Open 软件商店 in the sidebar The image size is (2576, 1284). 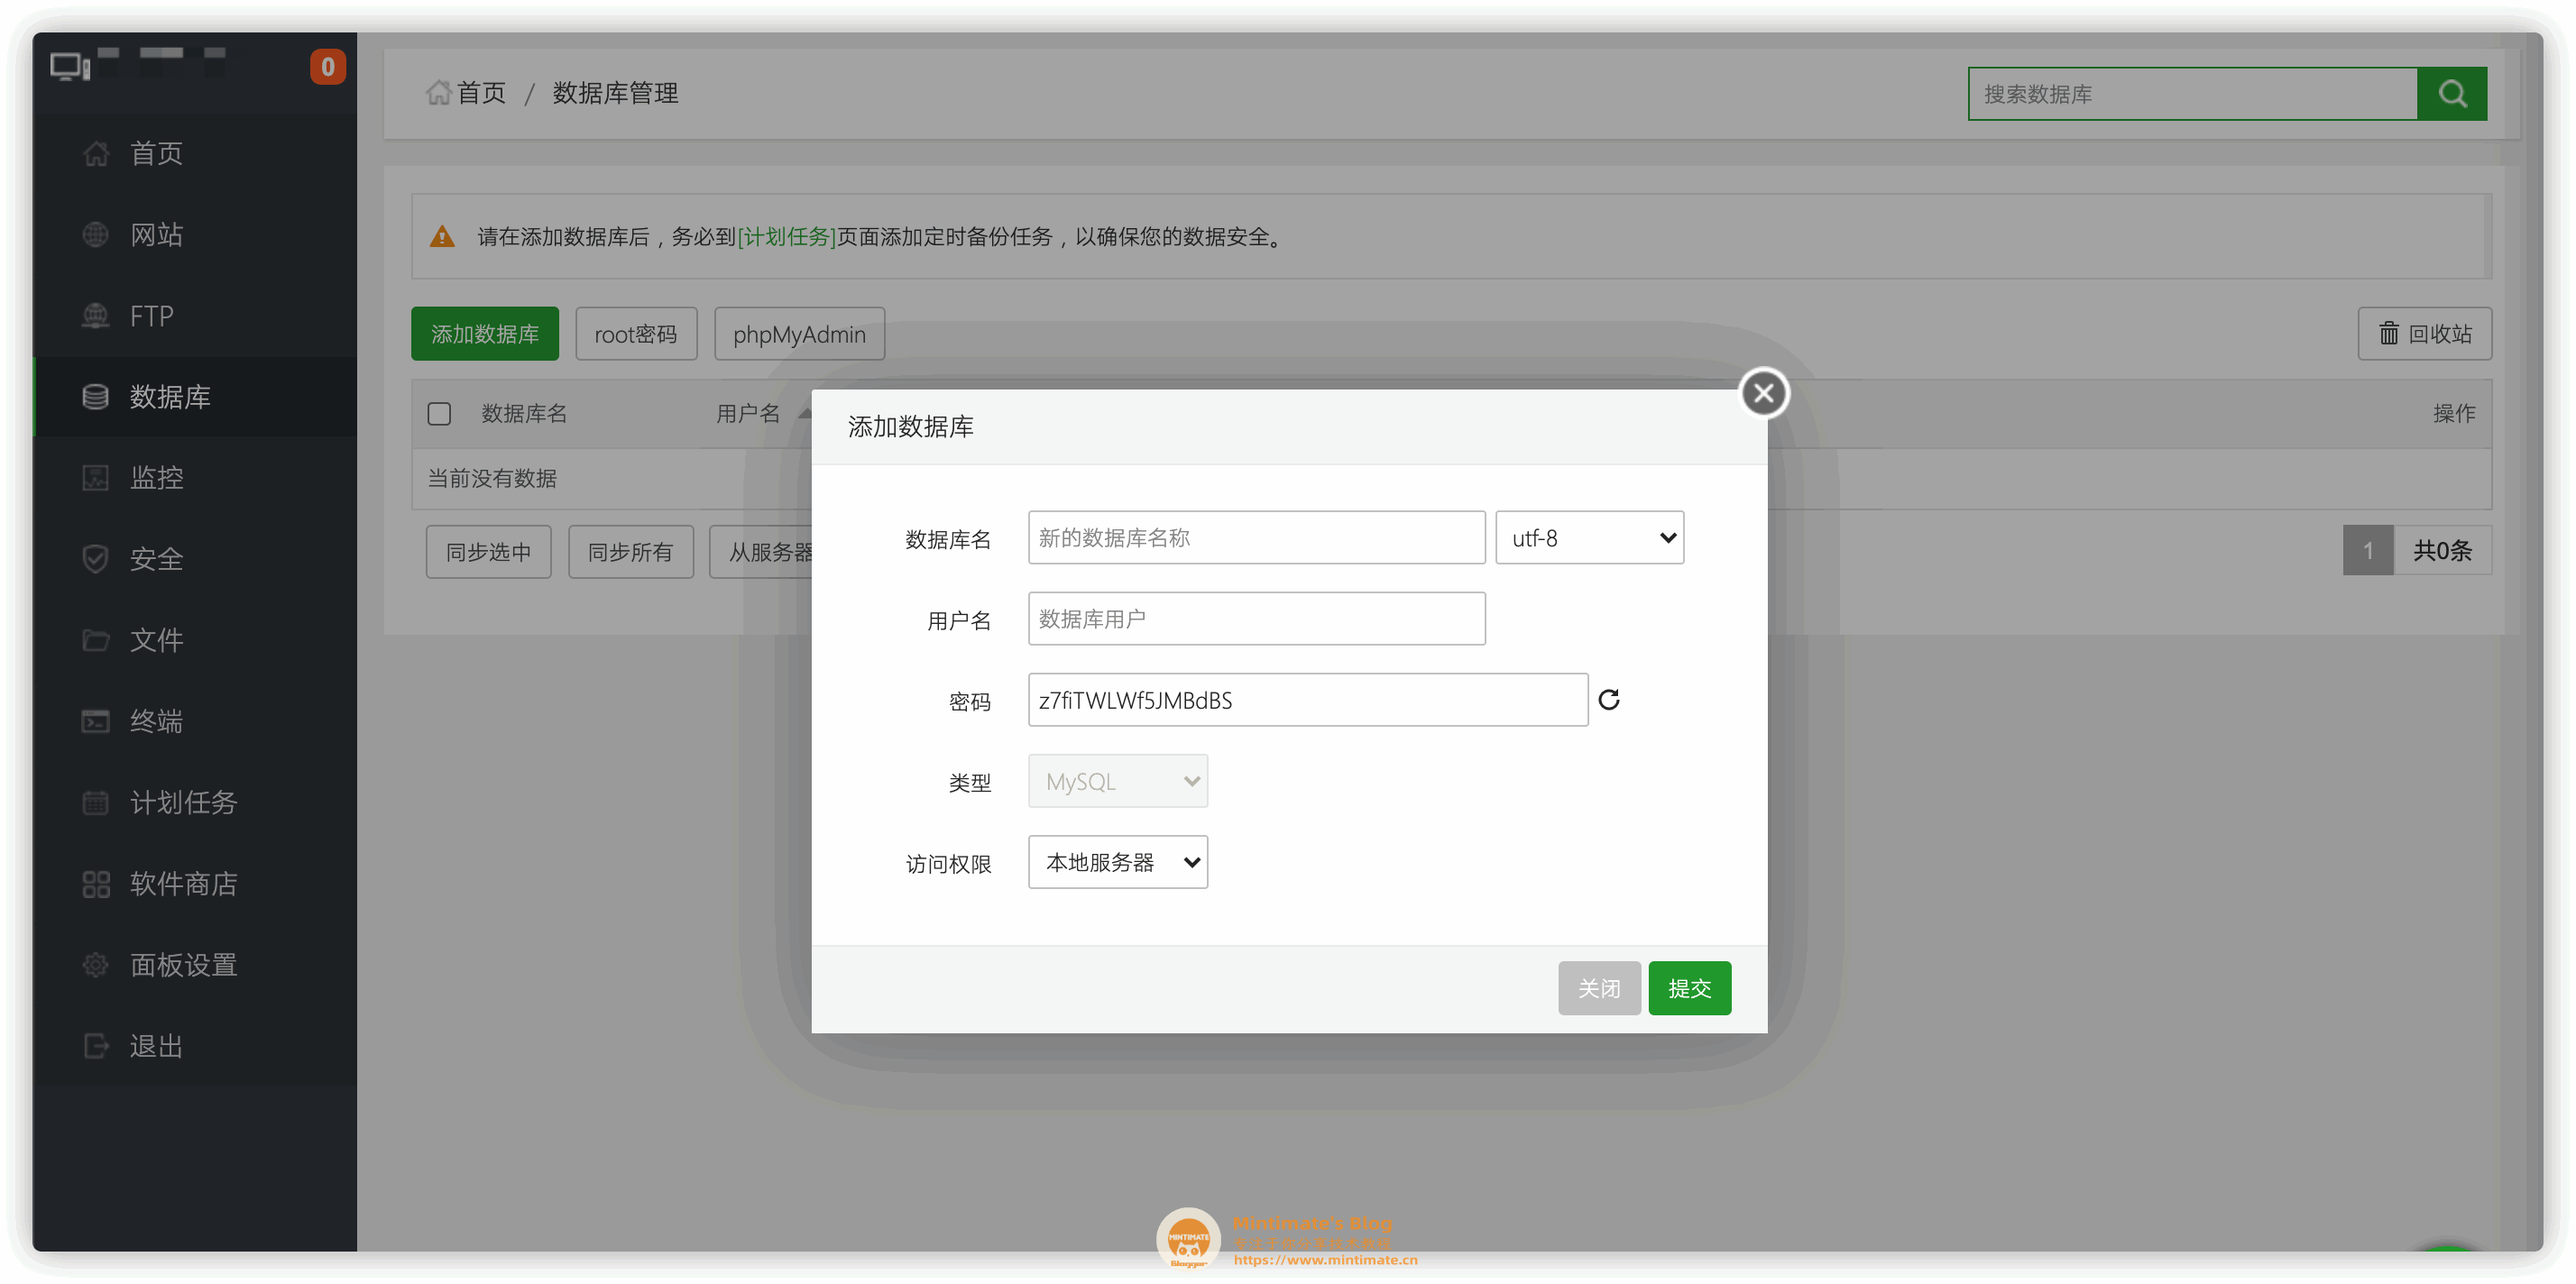click(195, 884)
